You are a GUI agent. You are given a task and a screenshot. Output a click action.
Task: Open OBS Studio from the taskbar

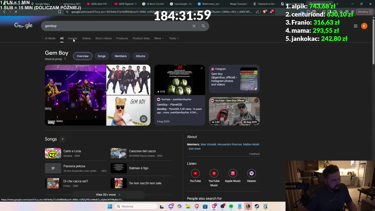click(x=223, y=206)
